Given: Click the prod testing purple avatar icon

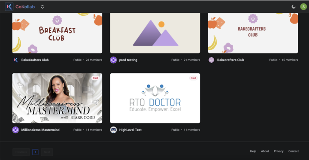Looking at the screenshot, I should [113, 60].
